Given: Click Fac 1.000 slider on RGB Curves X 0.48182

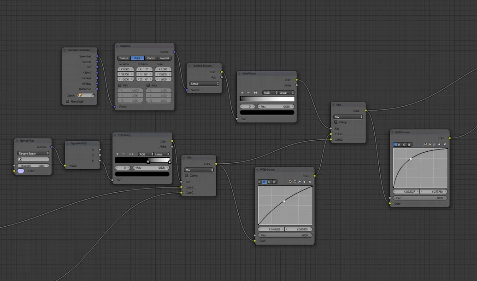Looking at the screenshot, I should tap(285, 235).
